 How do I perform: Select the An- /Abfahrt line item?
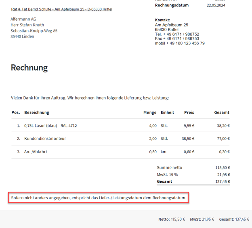[x=39, y=152]
